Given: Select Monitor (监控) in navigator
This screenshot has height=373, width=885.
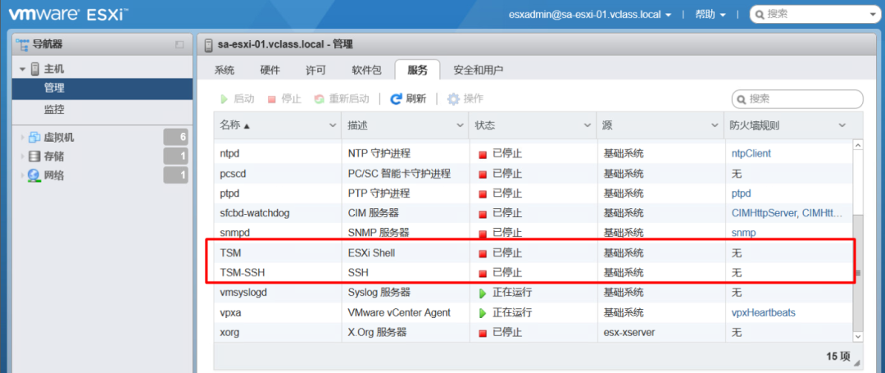Looking at the screenshot, I should 102,110.
